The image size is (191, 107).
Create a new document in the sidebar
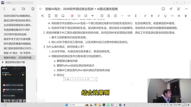coord(33,9)
